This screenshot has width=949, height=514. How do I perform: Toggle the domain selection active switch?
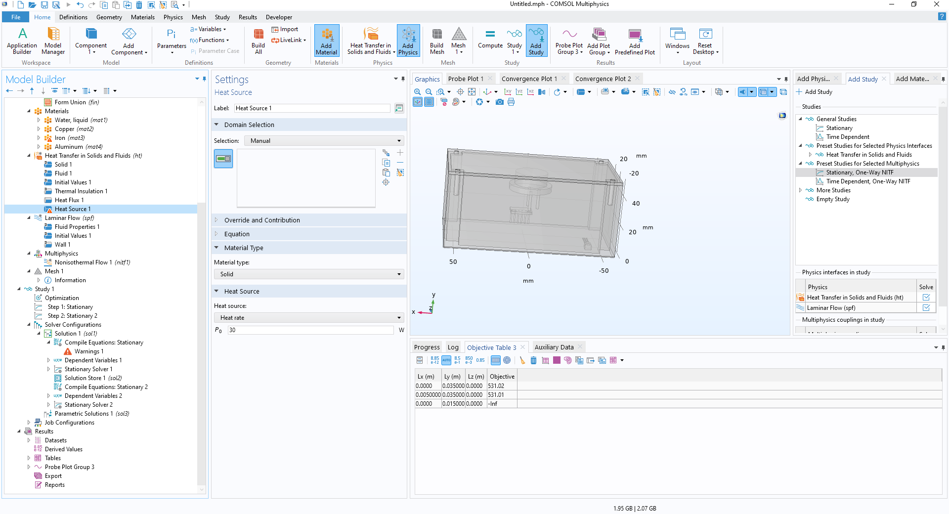pos(223,159)
